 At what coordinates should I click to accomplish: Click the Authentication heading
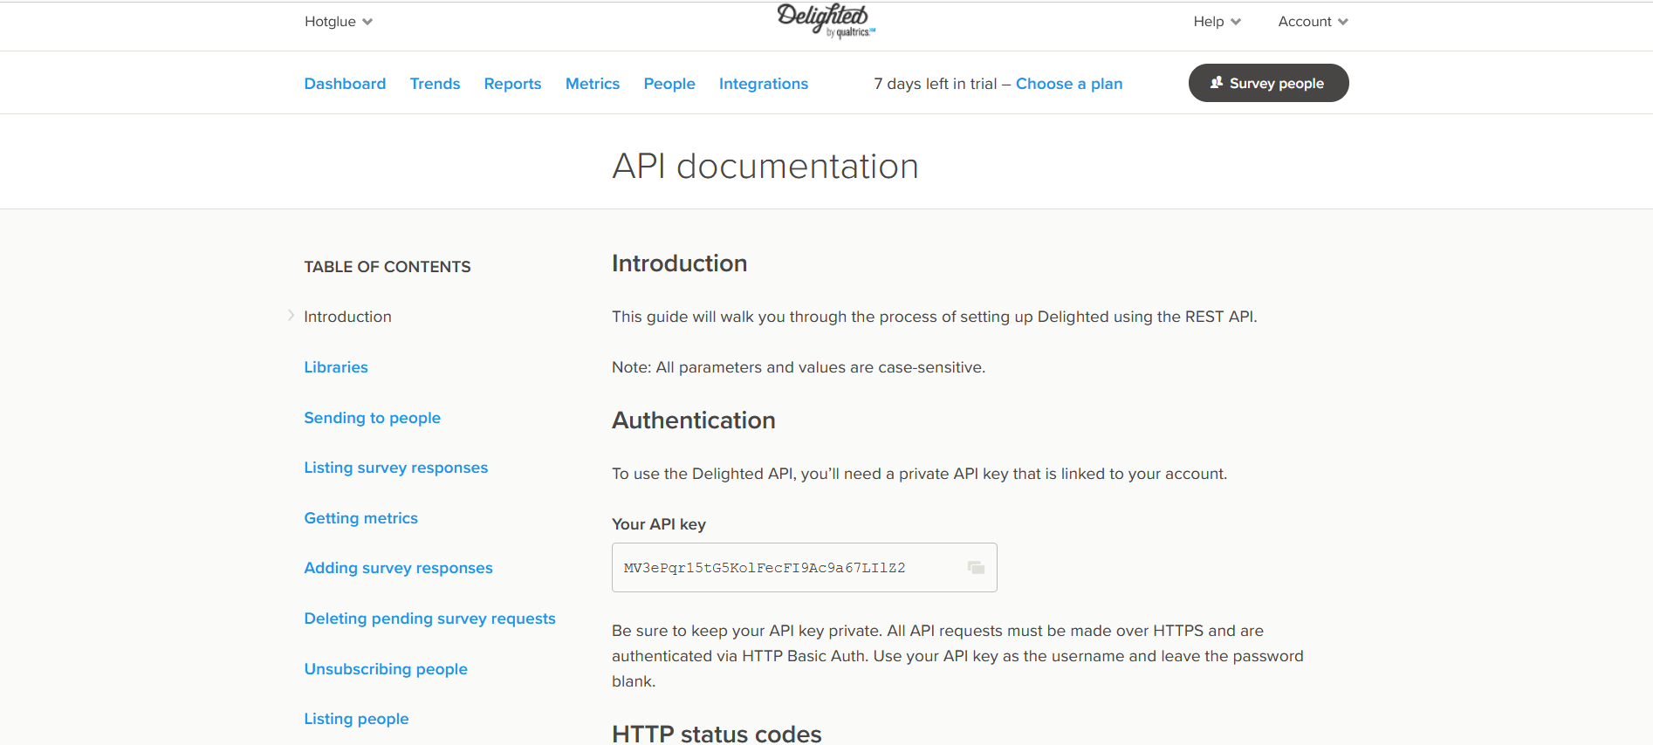click(x=694, y=420)
